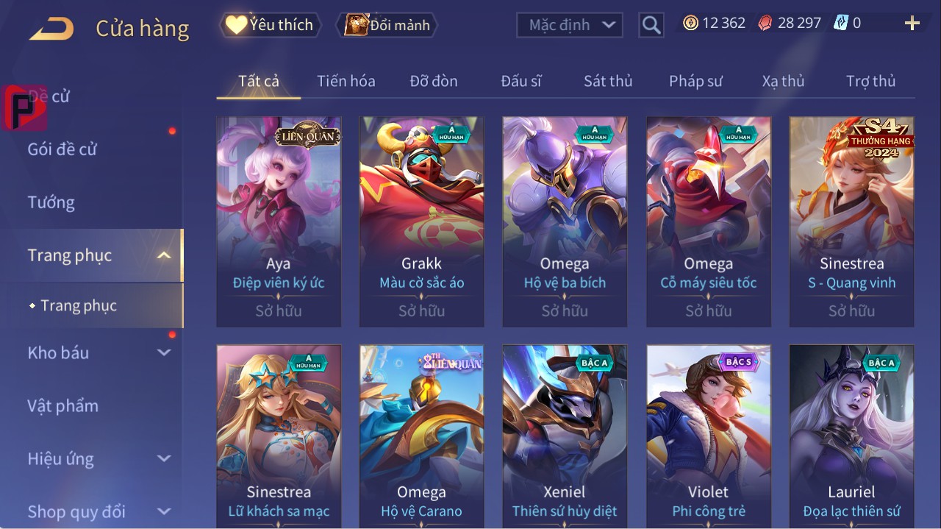Open Sinestrea S - Quang vinh skin card
941x529 pixels.
(x=851, y=221)
